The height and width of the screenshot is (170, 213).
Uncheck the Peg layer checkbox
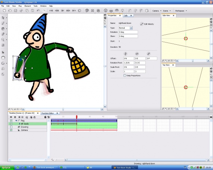(x=11, y=120)
